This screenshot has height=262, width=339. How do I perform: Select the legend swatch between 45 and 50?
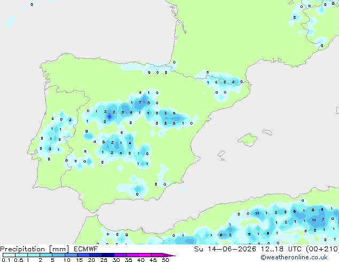point(157,255)
